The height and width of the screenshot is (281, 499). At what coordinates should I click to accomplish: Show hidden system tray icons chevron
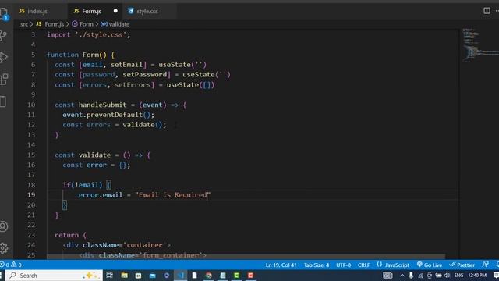[402, 276]
